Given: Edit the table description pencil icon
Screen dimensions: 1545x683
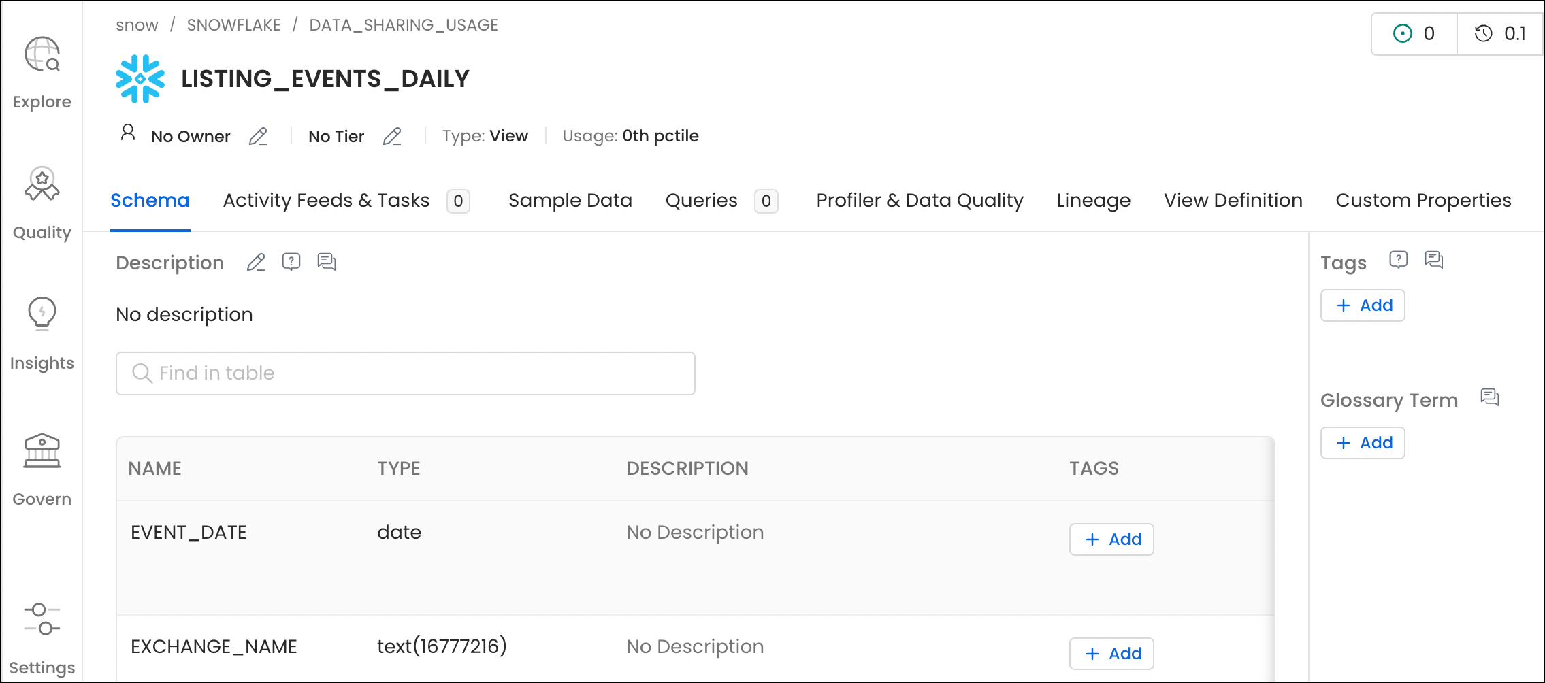Looking at the screenshot, I should pyautogui.click(x=256, y=262).
